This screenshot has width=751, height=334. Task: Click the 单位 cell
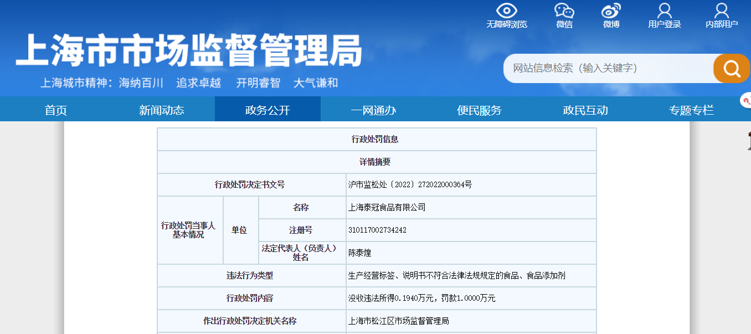[240, 230]
